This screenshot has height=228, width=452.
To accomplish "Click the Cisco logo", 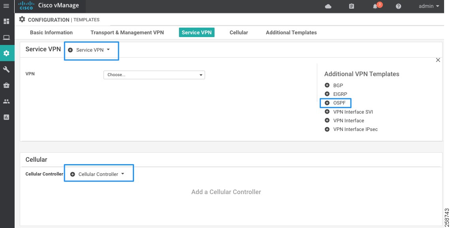I will click(x=26, y=6).
